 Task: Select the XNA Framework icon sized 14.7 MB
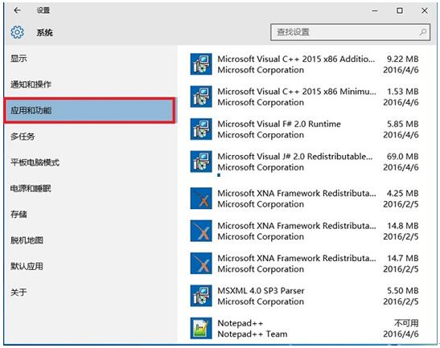pos(201,264)
